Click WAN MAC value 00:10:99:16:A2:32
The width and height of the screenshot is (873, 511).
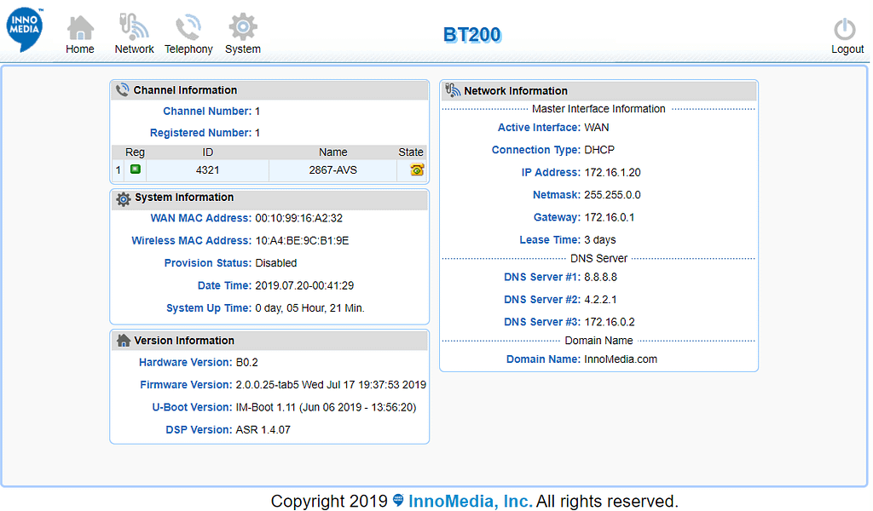[298, 218]
